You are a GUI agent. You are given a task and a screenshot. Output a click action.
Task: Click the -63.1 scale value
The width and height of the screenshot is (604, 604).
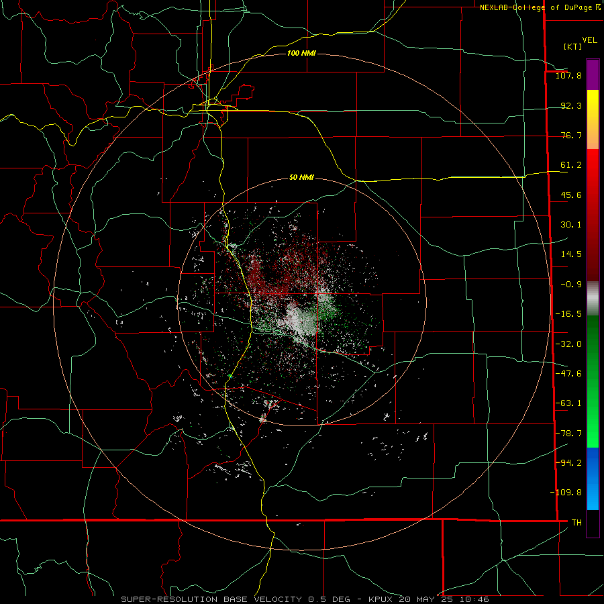tap(568, 403)
